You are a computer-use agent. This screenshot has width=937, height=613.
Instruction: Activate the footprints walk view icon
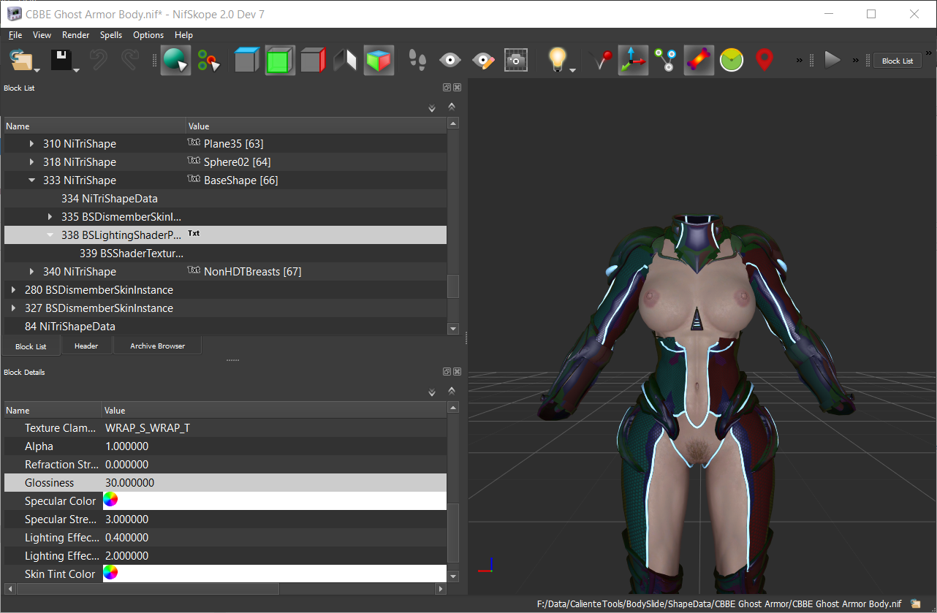pyautogui.click(x=417, y=61)
